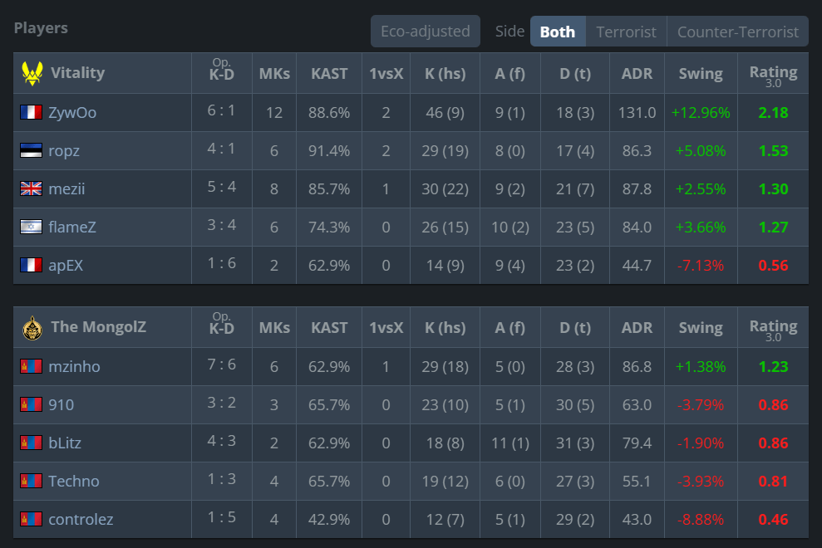The height and width of the screenshot is (548, 822).
Task: Open ZywOo's player profile
Action: 72,112
